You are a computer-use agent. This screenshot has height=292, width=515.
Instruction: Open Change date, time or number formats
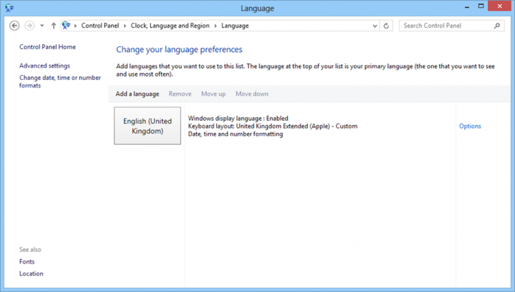point(60,81)
